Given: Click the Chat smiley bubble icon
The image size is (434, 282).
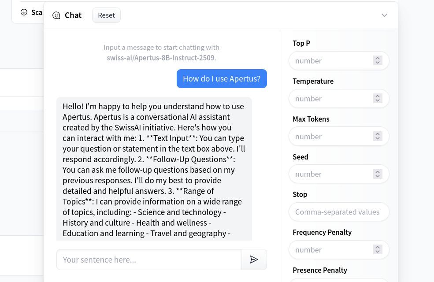Looking at the screenshot, I should (56, 15).
